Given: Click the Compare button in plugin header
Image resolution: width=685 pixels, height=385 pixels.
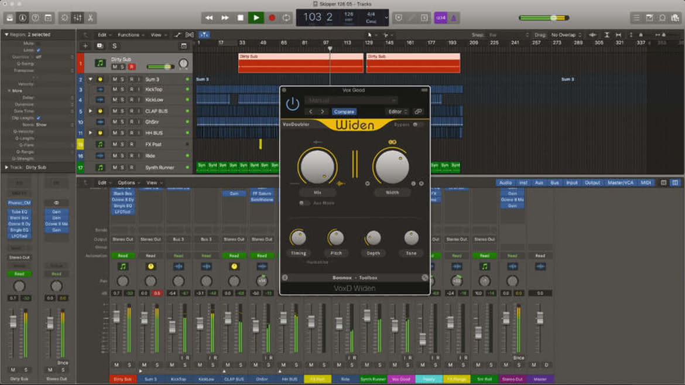Looking at the screenshot, I should click(x=344, y=111).
